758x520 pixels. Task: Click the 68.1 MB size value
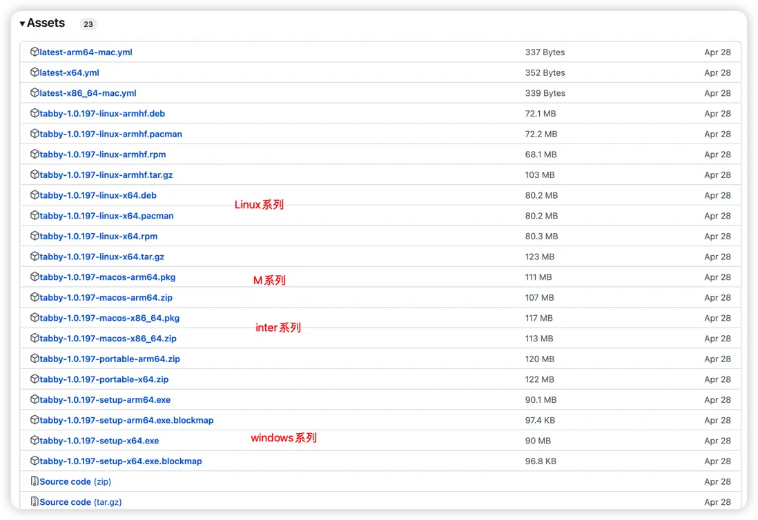(x=541, y=154)
